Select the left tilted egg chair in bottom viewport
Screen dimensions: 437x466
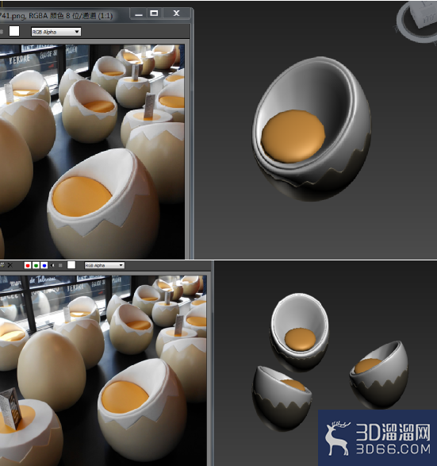282,399
